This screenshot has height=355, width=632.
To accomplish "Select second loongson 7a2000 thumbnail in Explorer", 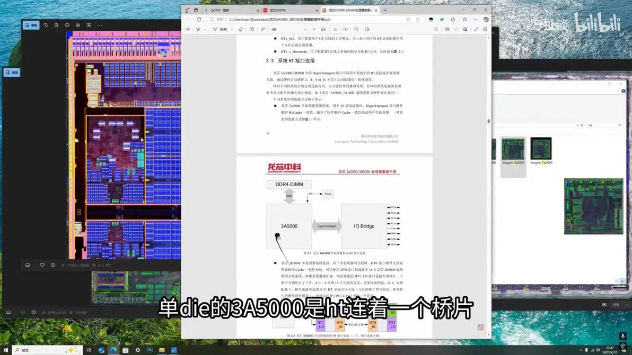I will click(x=541, y=151).
